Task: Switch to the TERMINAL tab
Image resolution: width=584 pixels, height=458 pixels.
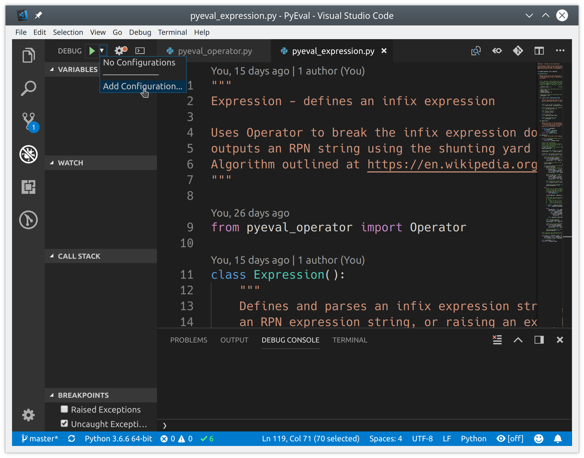Action: coord(349,340)
